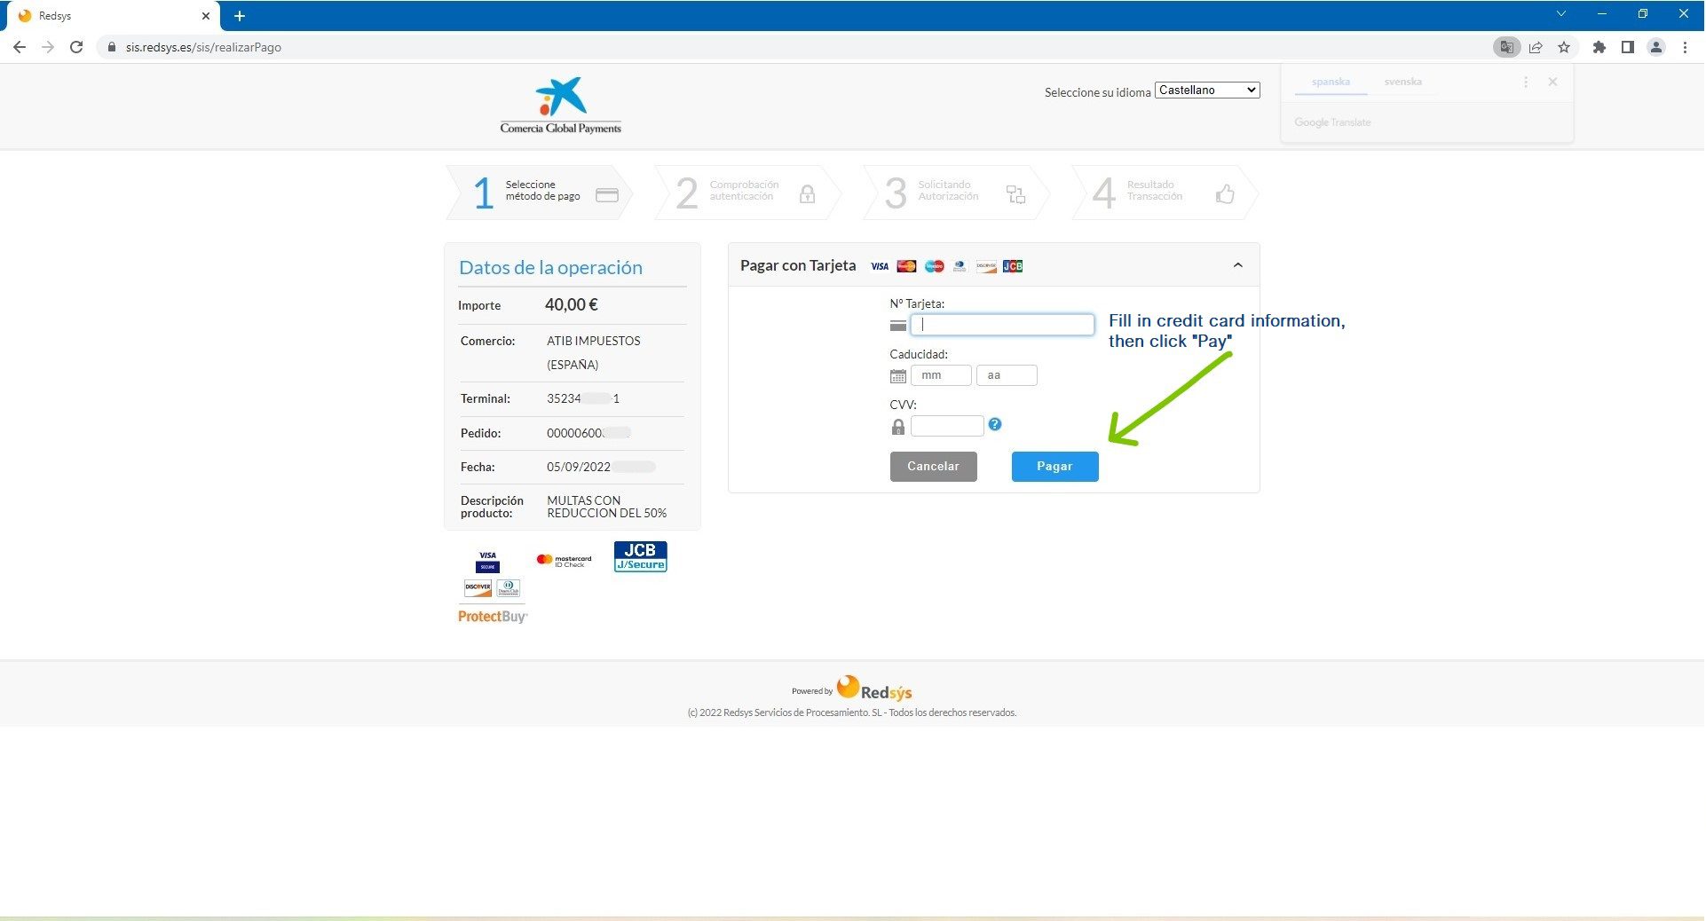Toggle the browser side panel icon
The image size is (1706, 921).
coord(1628,47)
